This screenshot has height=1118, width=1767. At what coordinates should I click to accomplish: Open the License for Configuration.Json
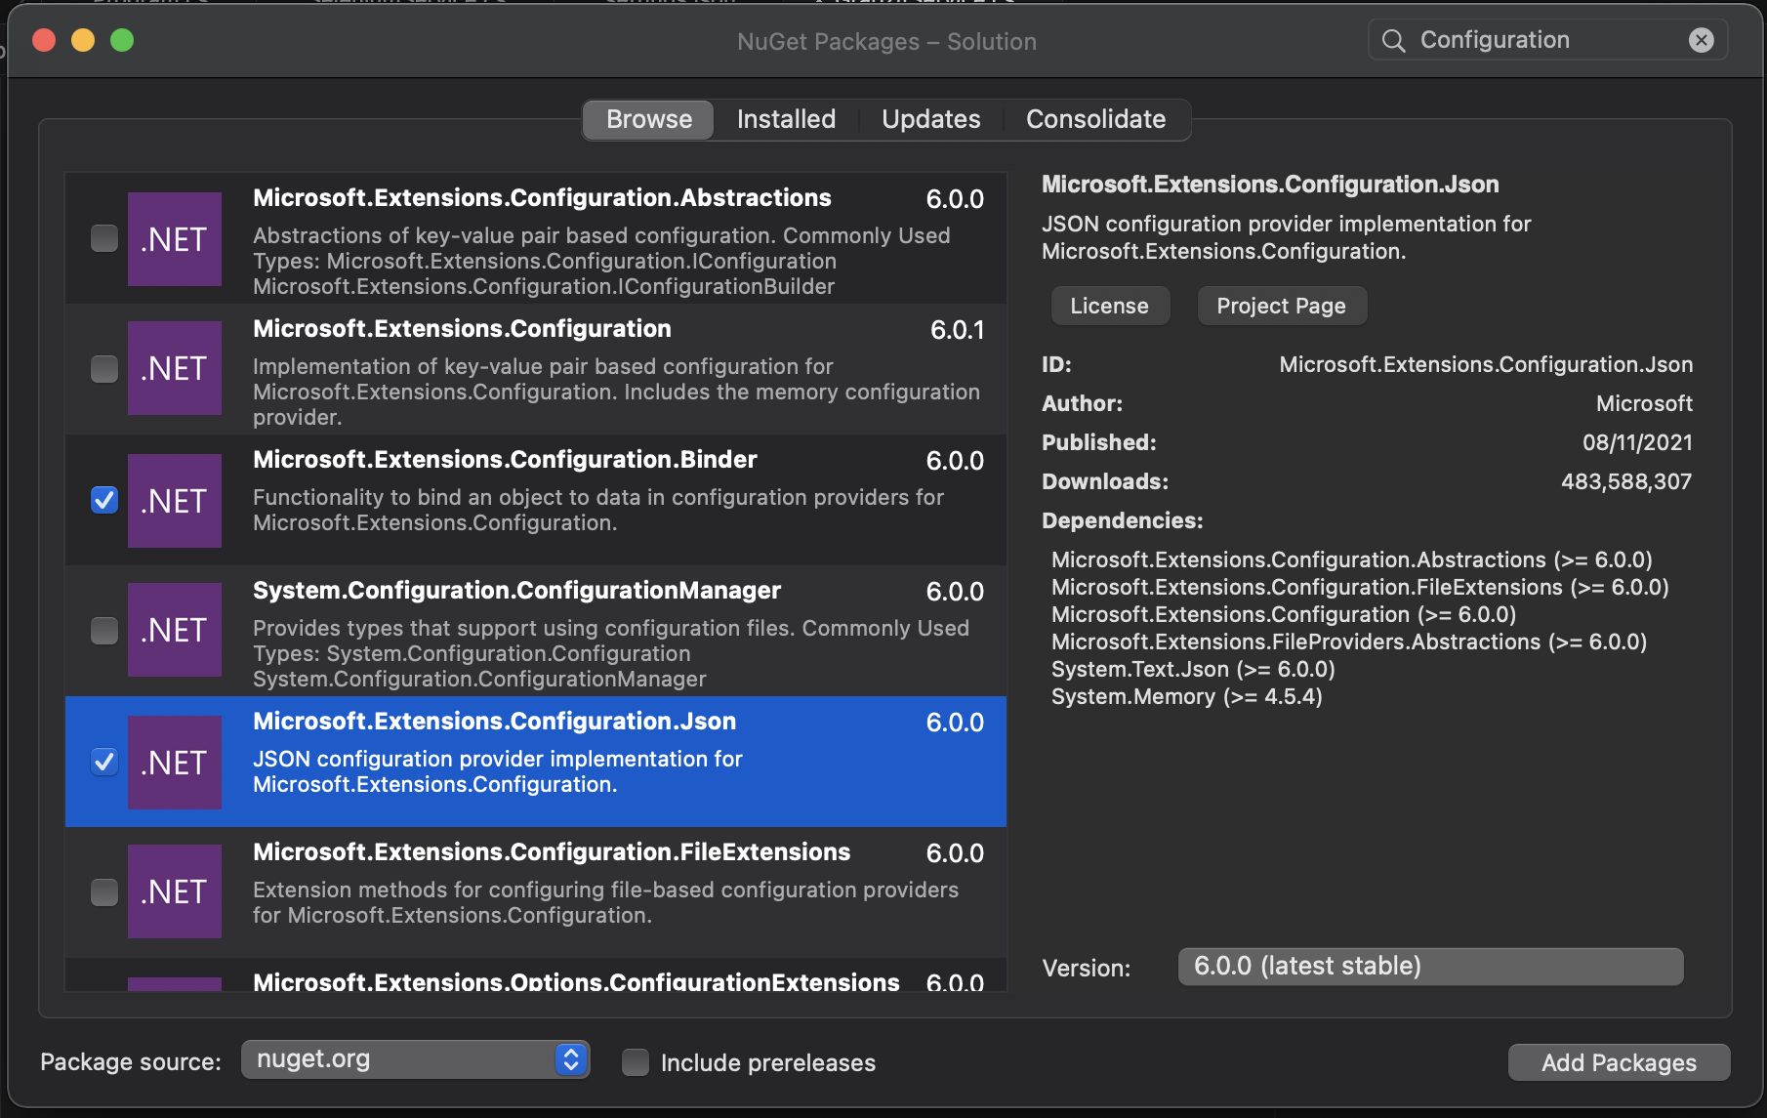(1109, 306)
